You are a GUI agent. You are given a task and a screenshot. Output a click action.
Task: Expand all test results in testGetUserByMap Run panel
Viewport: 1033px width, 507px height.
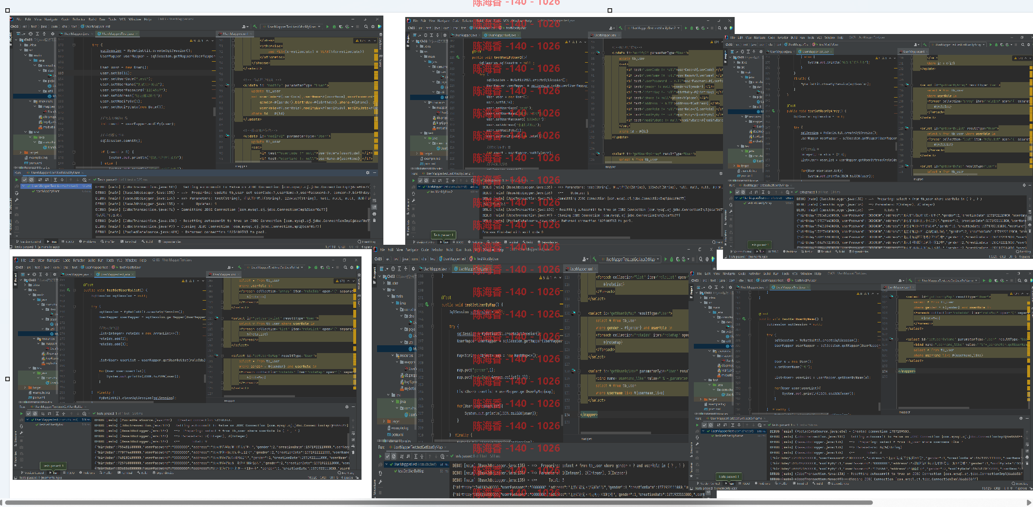[x=415, y=456]
